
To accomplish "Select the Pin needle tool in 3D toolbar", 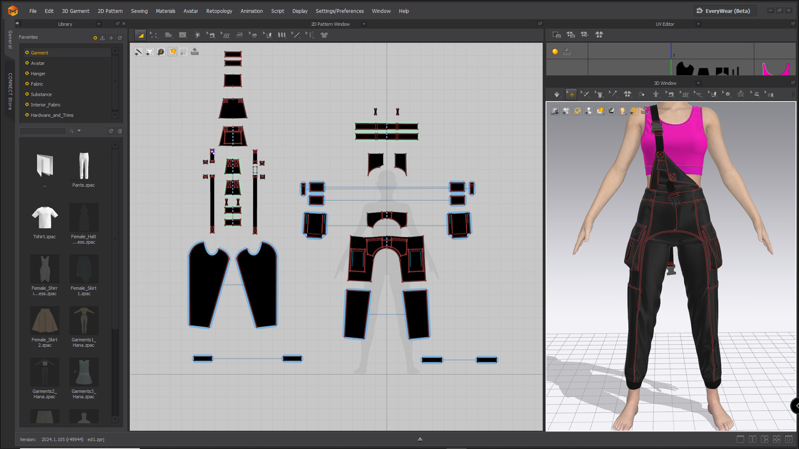I will 613,94.
